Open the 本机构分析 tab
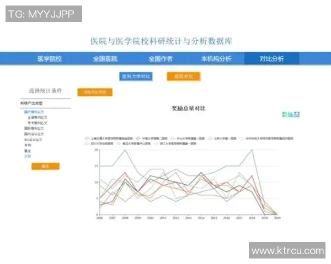331x264 pixels. [x=216, y=59]
